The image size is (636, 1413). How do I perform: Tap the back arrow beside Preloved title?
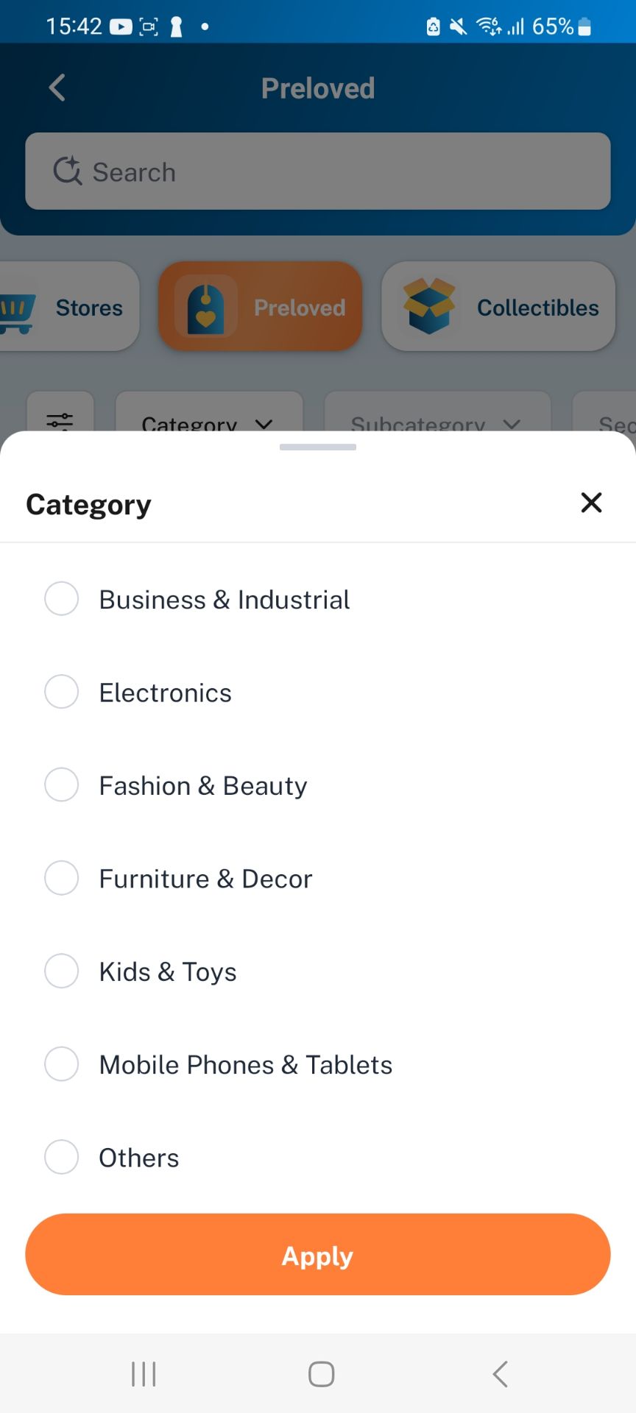(57, 88)
